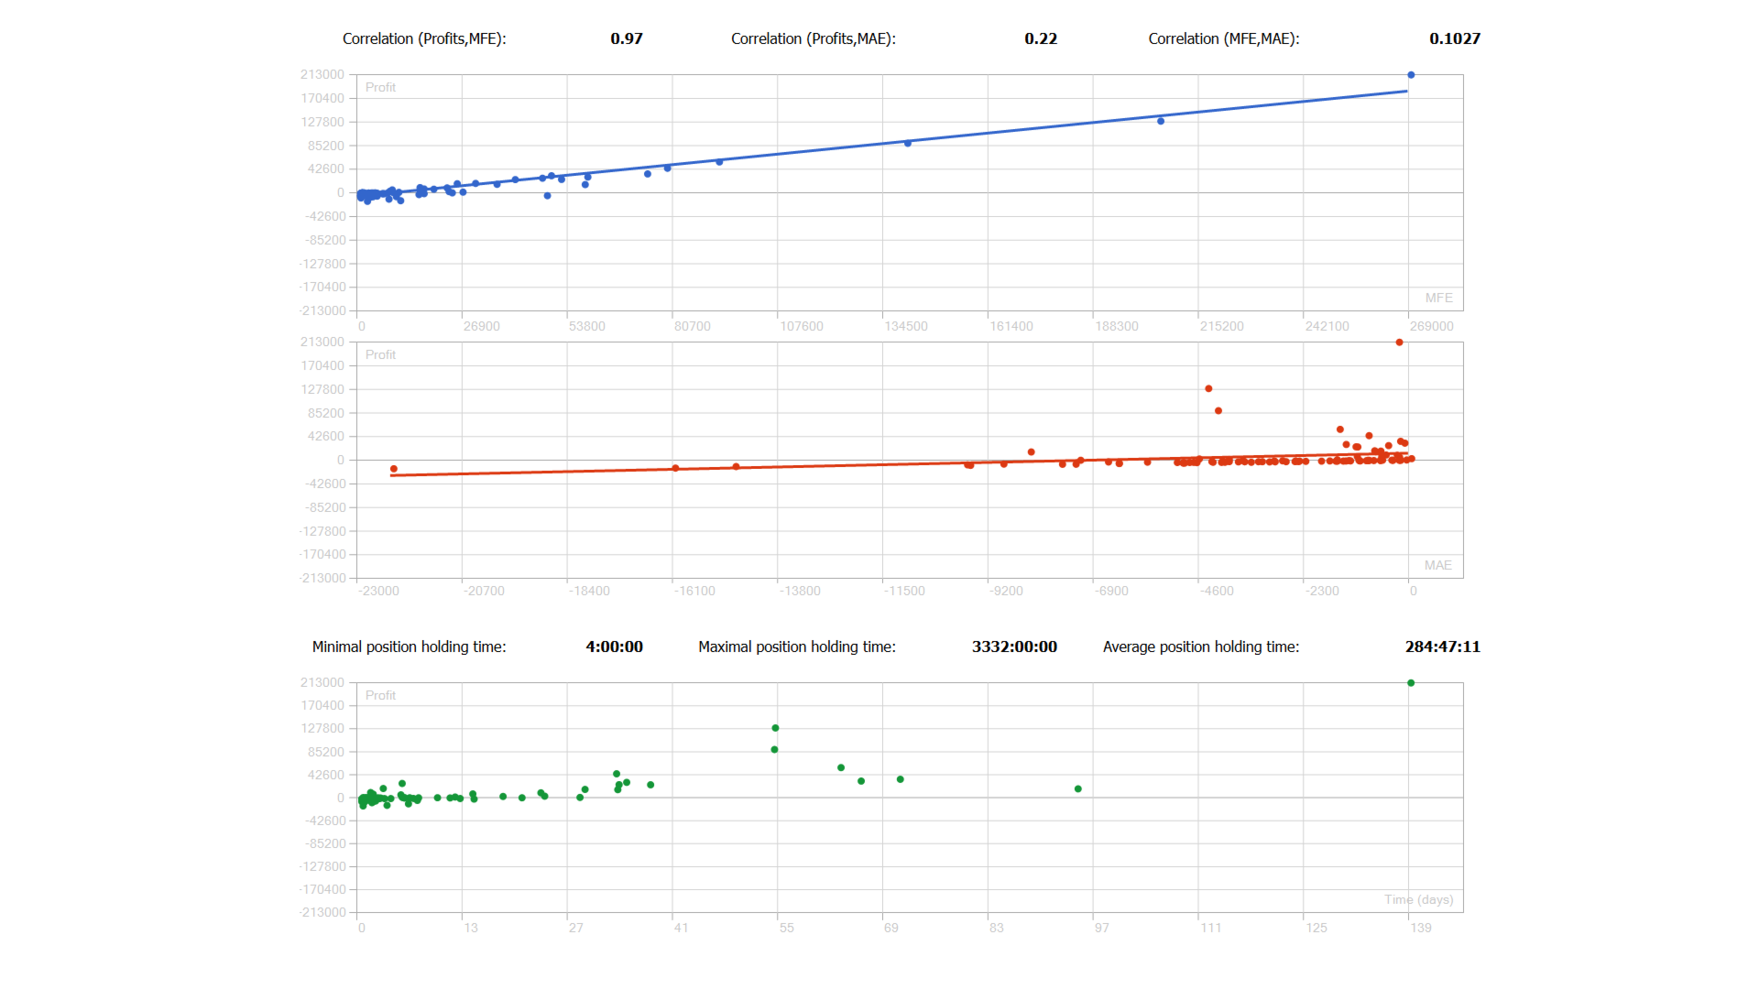Click the blue data point nearest 127800 profit
This screenshot has width=1759, height=989.
(x=1161, y=121)
